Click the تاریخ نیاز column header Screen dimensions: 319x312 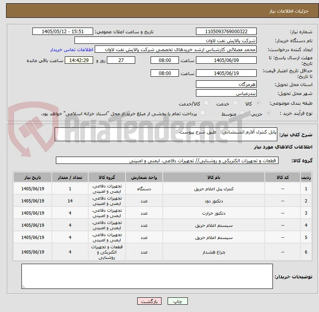click(x=32, y=177)
